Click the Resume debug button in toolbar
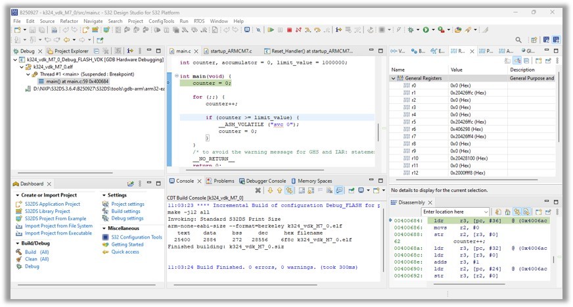573x307 pixels. click(271, 30)
